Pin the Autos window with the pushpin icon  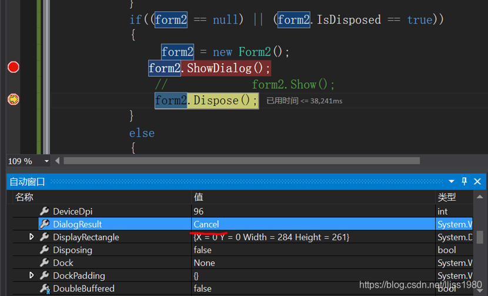[x=464, y=181]
